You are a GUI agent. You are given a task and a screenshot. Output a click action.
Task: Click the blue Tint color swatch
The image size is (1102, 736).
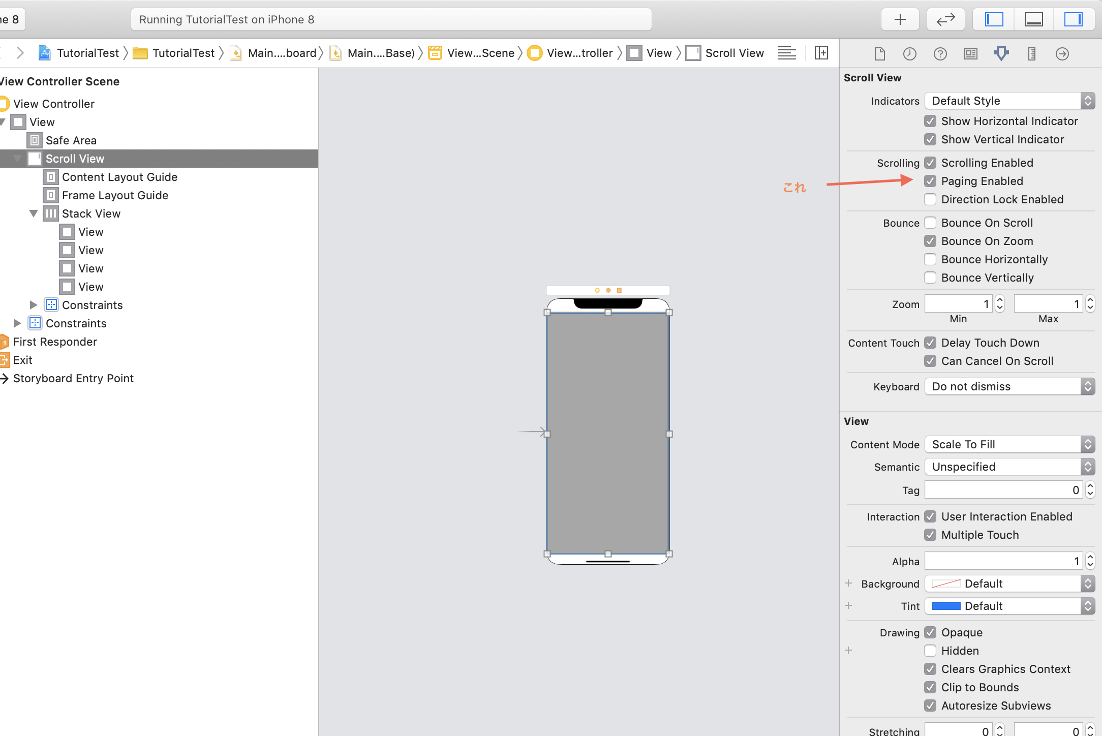tap(946, 606)
